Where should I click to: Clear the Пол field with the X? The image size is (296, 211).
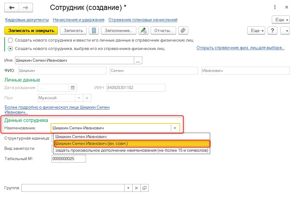(87, 98)
